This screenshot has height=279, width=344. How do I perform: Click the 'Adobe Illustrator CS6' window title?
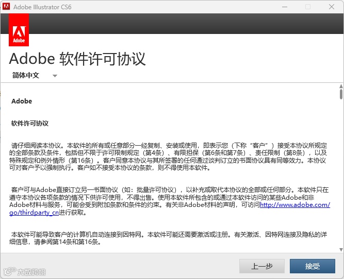coord(42,7)
